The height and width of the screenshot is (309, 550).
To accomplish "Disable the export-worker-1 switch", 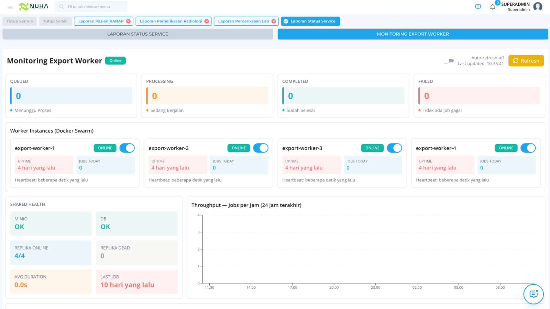I will [x=127, y=148].
